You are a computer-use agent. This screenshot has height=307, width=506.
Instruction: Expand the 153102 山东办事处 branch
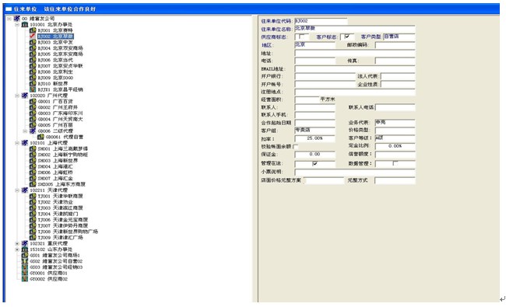[x=17, y=249]
